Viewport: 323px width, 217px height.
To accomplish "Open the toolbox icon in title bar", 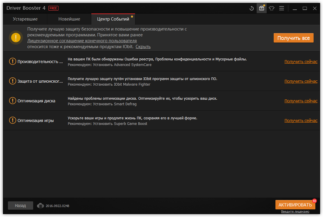I will click(262, 8).
